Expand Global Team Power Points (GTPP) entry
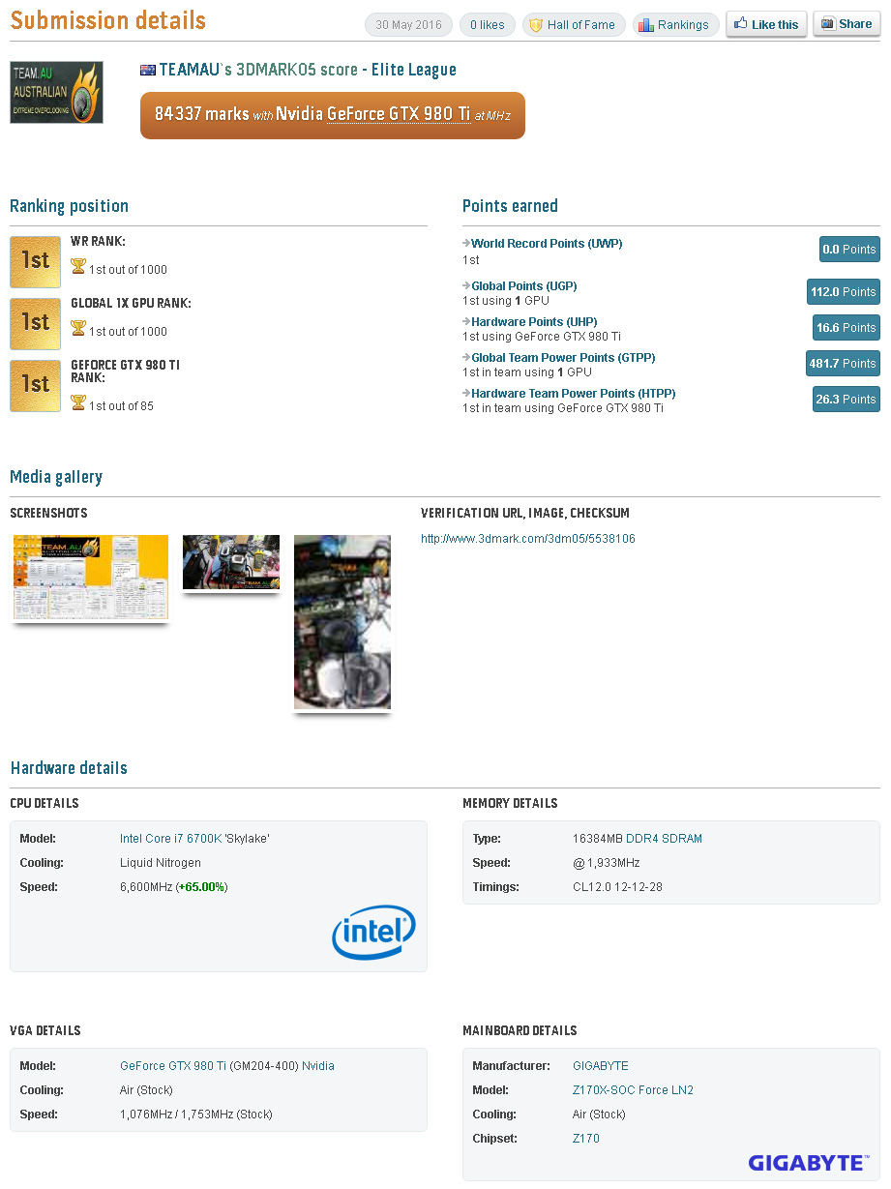 click(x=563, y=358)
